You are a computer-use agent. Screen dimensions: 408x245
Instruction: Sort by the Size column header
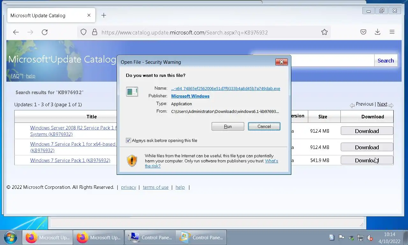[323, 117]
